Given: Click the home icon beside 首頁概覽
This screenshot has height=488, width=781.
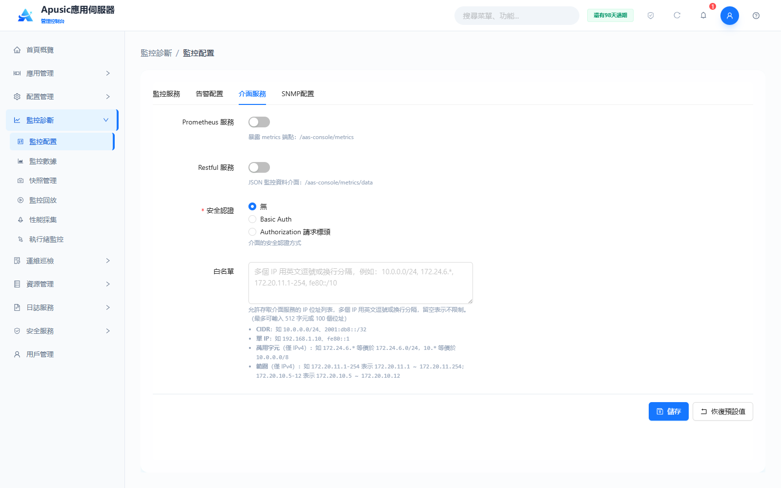Looking at the screenshot, I should point(17,50).
